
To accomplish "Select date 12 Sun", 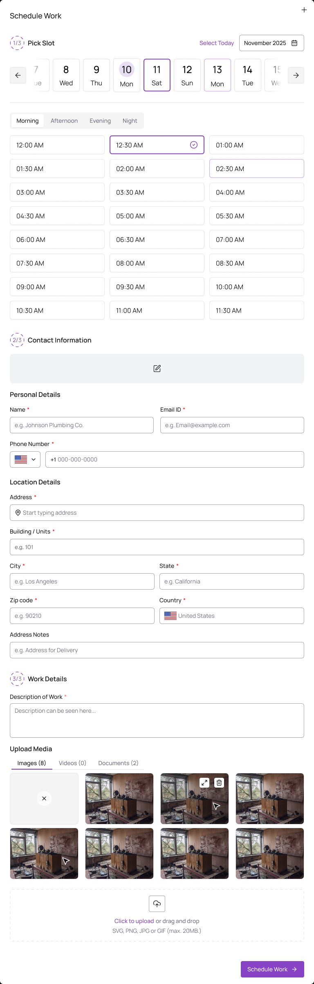I will pyautogui.click(x=187, y=75).
